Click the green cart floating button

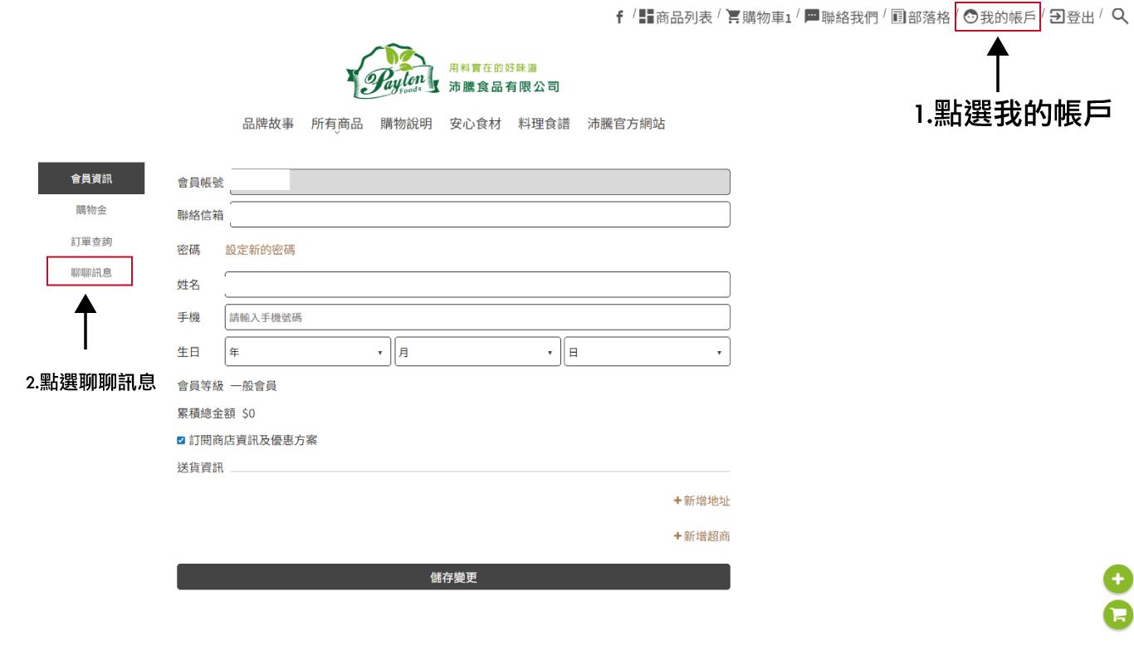pyautogui.click(x=1117, y=614)
